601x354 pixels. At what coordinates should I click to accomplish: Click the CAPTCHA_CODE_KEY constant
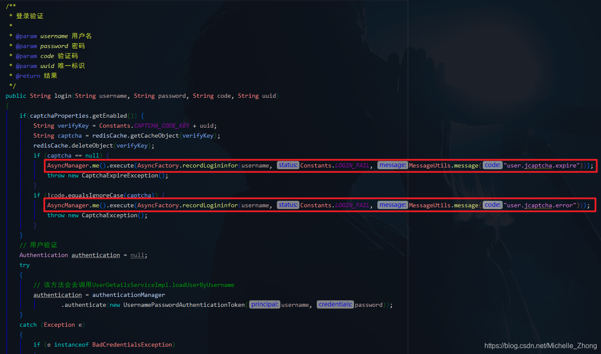pos(162,126)
